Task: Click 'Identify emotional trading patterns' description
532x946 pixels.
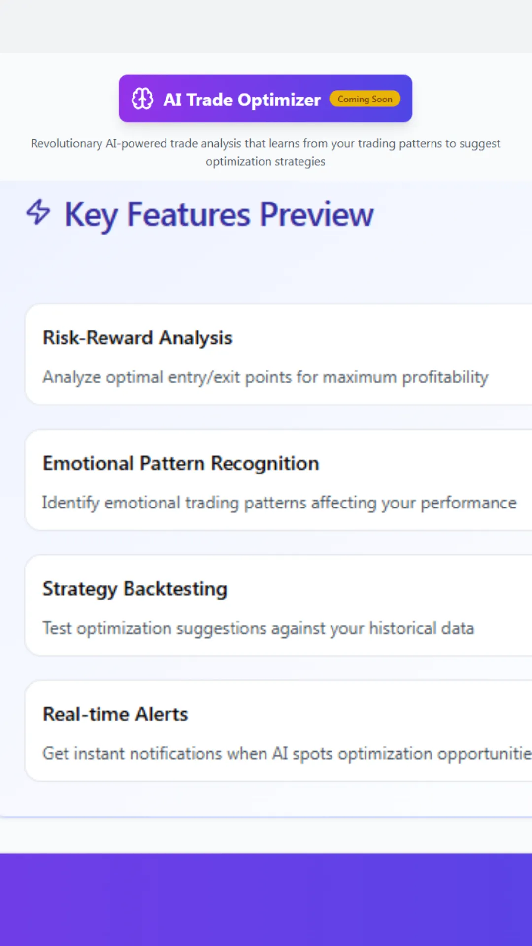Action: pyautogui.click(x=279, y=503)
